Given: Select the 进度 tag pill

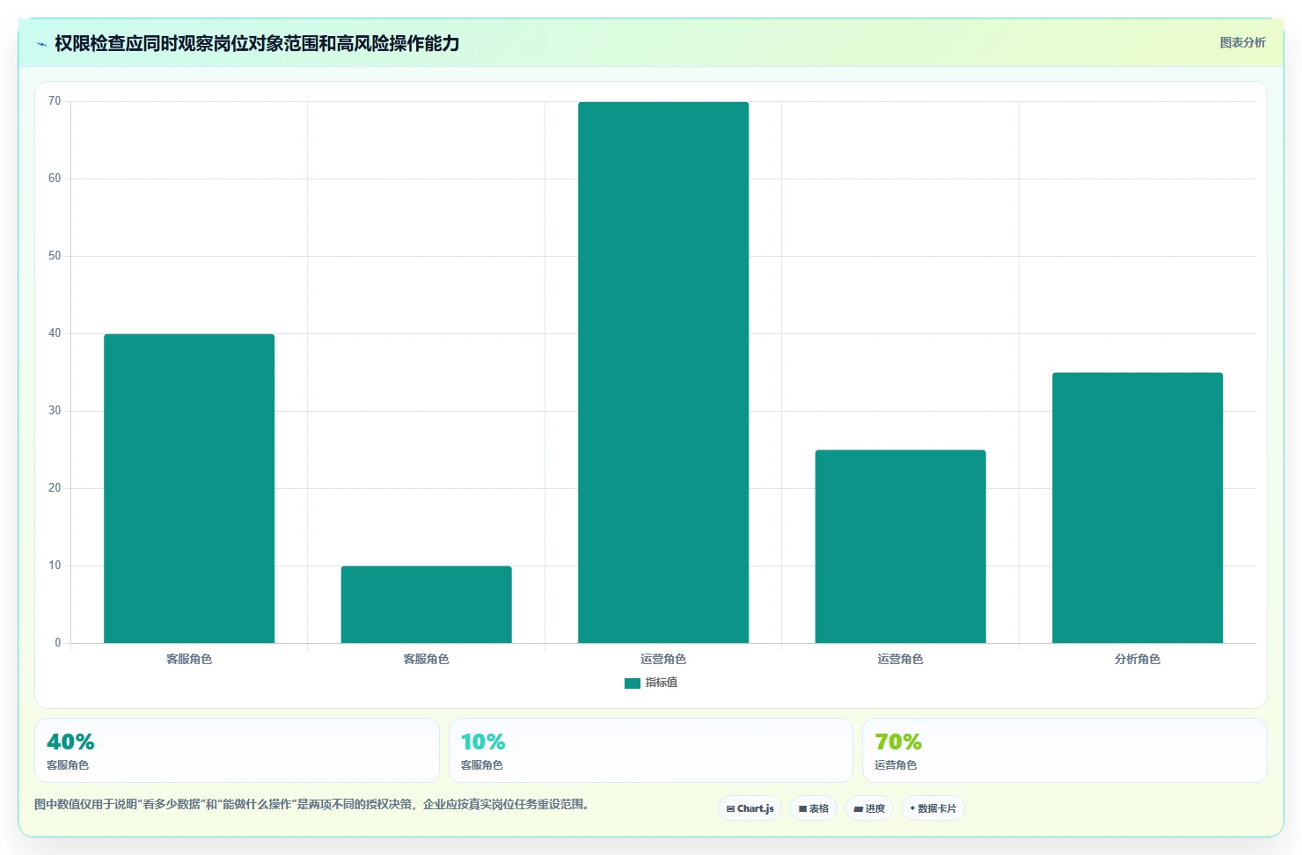Looking at the screenshot, I should 869,808.
